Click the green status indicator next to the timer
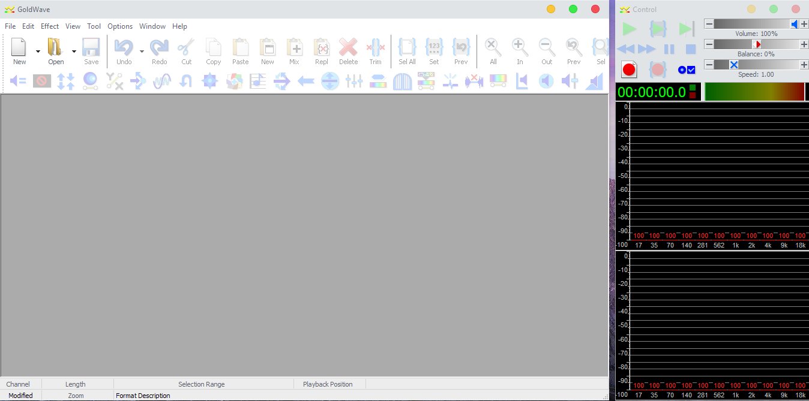809x401 pixels. click(693, 87)
